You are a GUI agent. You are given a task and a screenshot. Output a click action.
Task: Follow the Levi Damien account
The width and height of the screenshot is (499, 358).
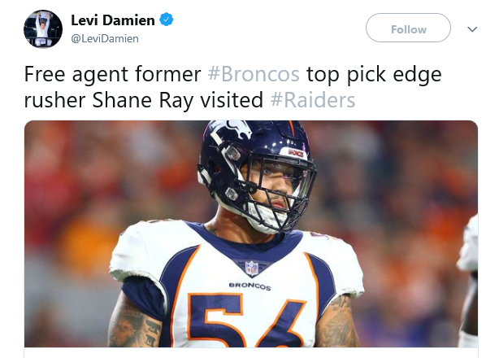point(408,28)
